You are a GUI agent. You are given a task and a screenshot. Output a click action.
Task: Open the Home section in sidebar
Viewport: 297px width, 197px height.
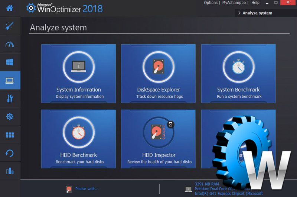click(x=10, y=8)
